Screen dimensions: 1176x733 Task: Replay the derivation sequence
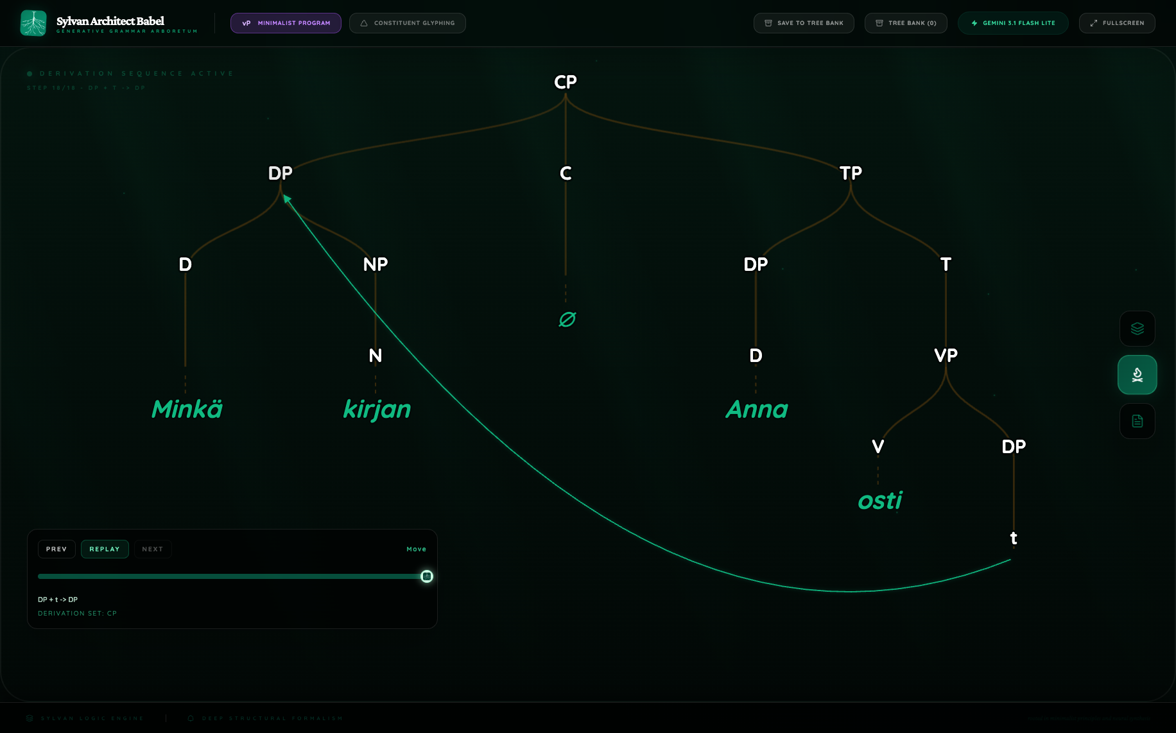coord(105,549)
